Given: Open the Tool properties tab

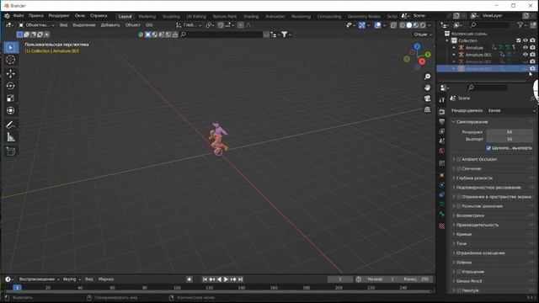Looking at the screenshot, I should pos(442,99).
